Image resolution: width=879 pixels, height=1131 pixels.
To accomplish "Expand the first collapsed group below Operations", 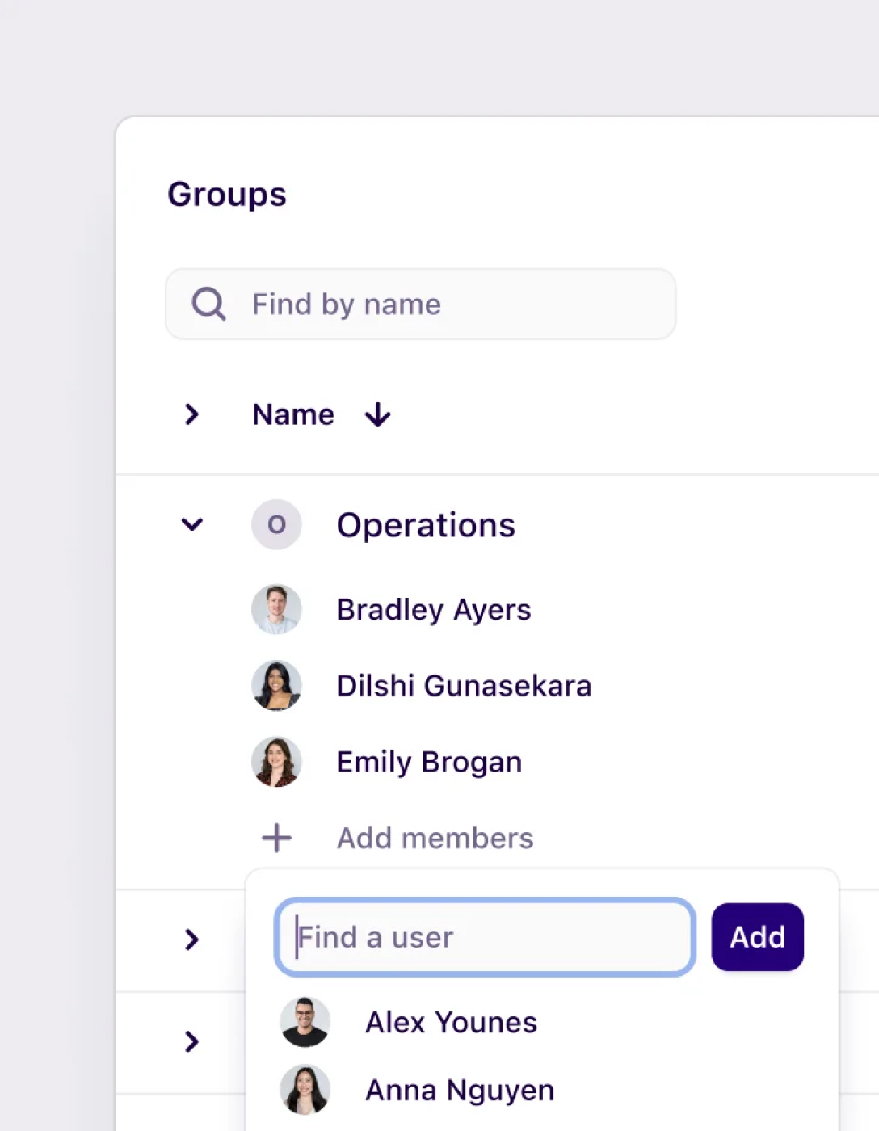I will click(191, 940).
